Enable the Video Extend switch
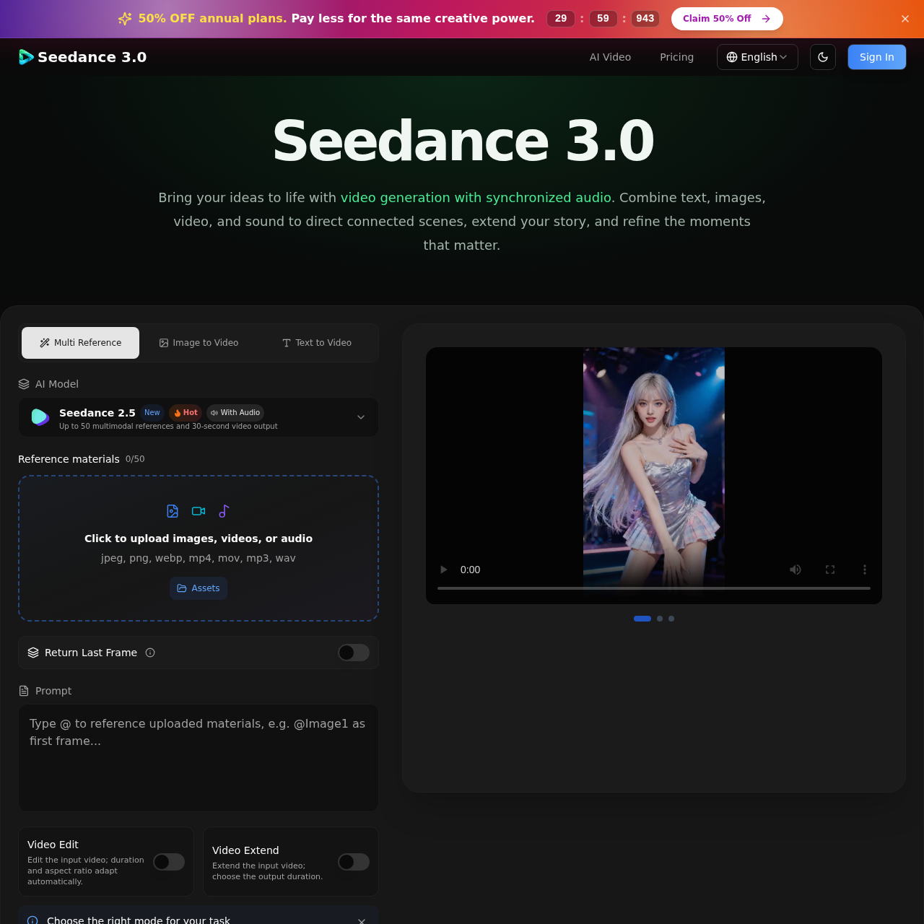The height and width of the screenshot is (924, 924). (354, 862)
